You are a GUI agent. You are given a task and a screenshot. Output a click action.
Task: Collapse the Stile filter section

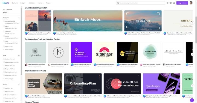(x=19, y=55)
